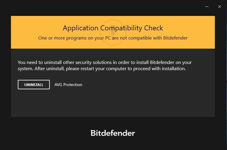Click the Bitdefender logo at the bottom

(x=113, y=133)
